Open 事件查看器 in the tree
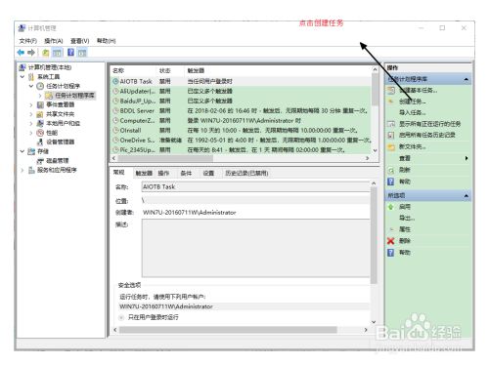Image resolution: width=489 pixels, height=365 pixels. tap(60, 104)
